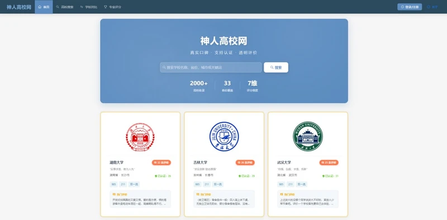Click the 热门评价 heading in 湖南大学 card
447x220 pixels.
[x=120, y=194]
